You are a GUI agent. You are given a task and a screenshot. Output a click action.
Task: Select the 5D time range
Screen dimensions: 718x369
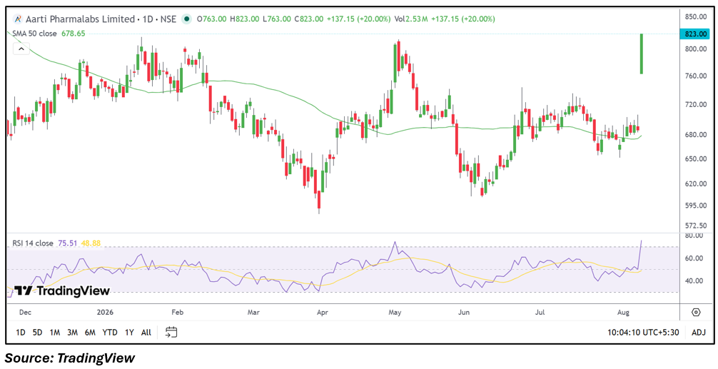tap(38, 333)
